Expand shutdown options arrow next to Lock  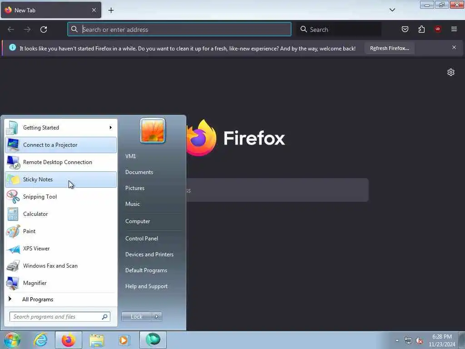157,317
